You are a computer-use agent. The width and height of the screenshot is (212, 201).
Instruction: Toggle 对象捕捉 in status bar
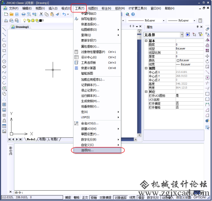tap(106, 198)
